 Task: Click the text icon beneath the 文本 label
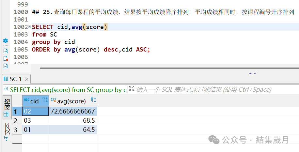(x=6, y=138)
